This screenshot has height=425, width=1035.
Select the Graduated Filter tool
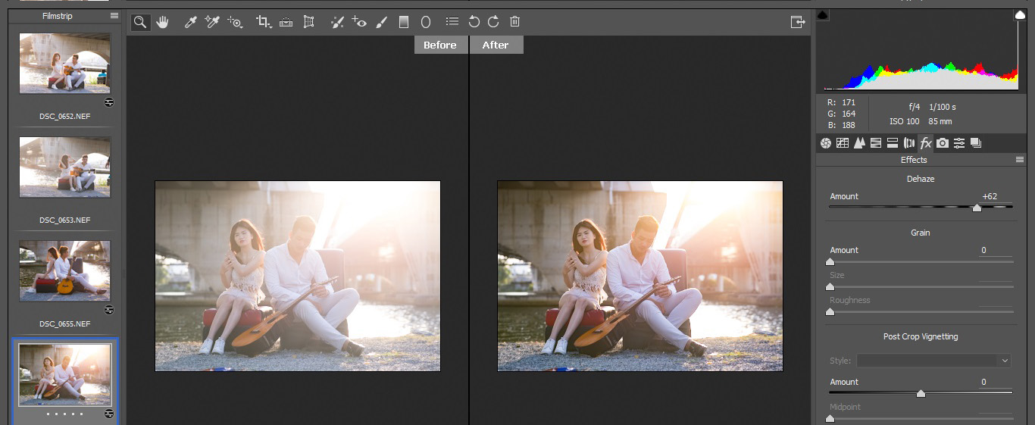pos(404,22)
